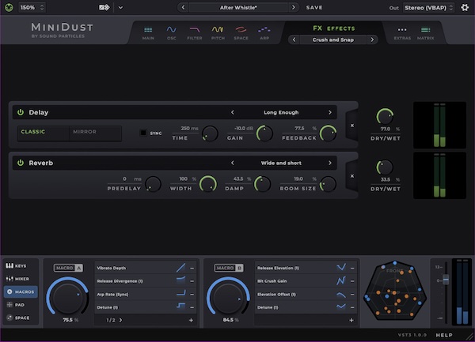475x342 pixels.
Task: Remove the Delay effect with X
Action: [352, 126]
